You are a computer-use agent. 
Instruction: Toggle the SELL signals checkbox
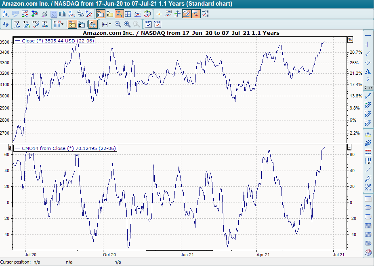tap(158, 24)
